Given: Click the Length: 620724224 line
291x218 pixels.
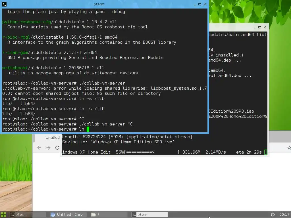Looking at the screenshot, I should (127, 137).
